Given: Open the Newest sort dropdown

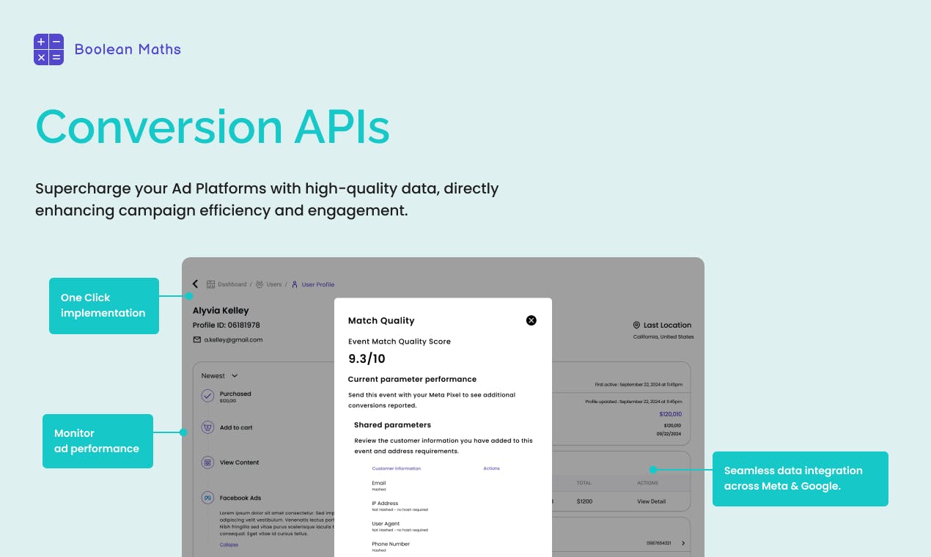Looking at the screenshot, I should 220,376.
